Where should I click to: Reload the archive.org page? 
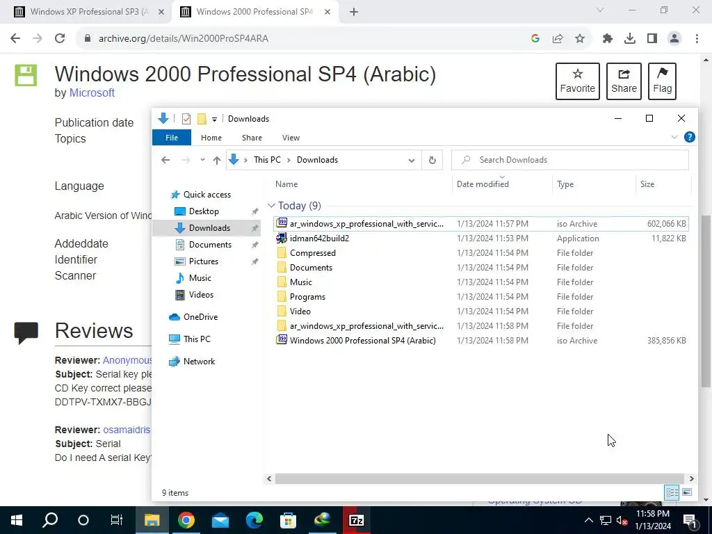click(x=60, y=39)
